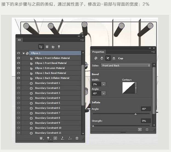Image resolution: width=171 pixels, height=152 pixels.
Task: Switch to the 3D panel tab
Action: (19, 40)
